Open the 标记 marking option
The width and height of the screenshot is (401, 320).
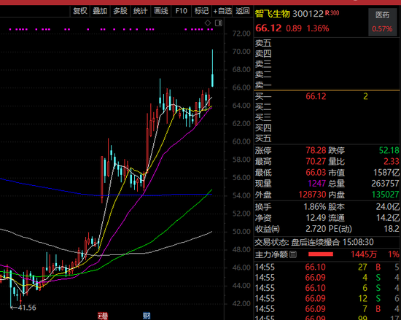point(201,11)
